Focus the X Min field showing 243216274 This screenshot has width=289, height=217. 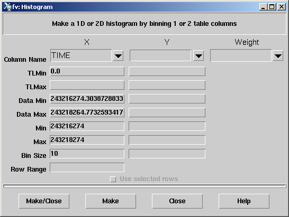pos(87,126)
